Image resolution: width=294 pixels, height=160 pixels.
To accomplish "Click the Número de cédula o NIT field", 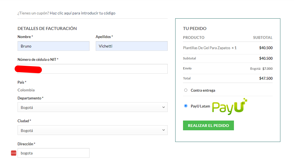I will (93, 69).
